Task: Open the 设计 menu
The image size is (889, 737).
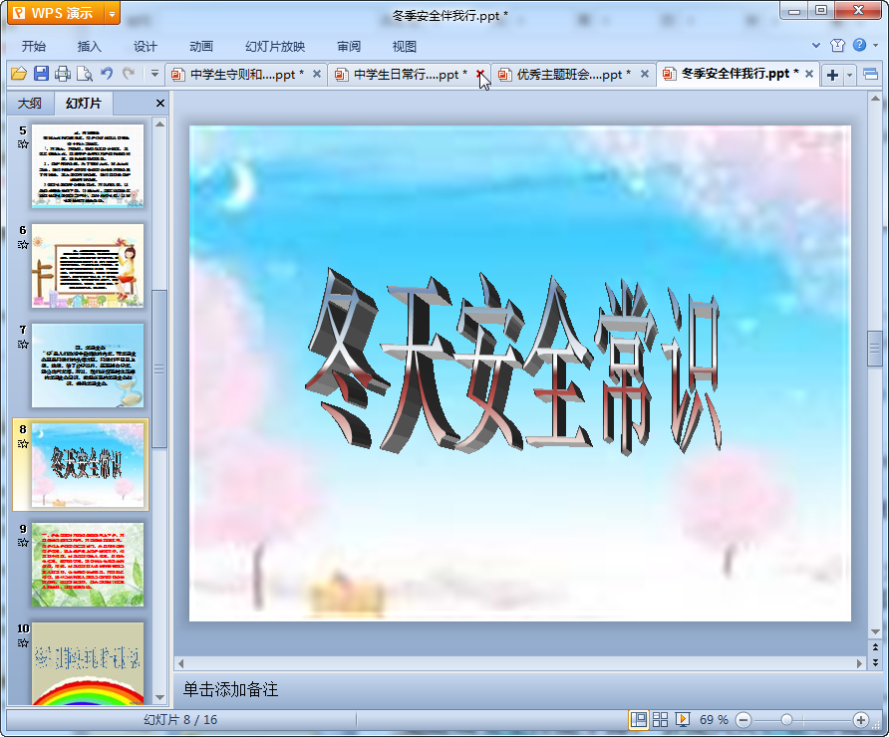Action: [146, 47]
